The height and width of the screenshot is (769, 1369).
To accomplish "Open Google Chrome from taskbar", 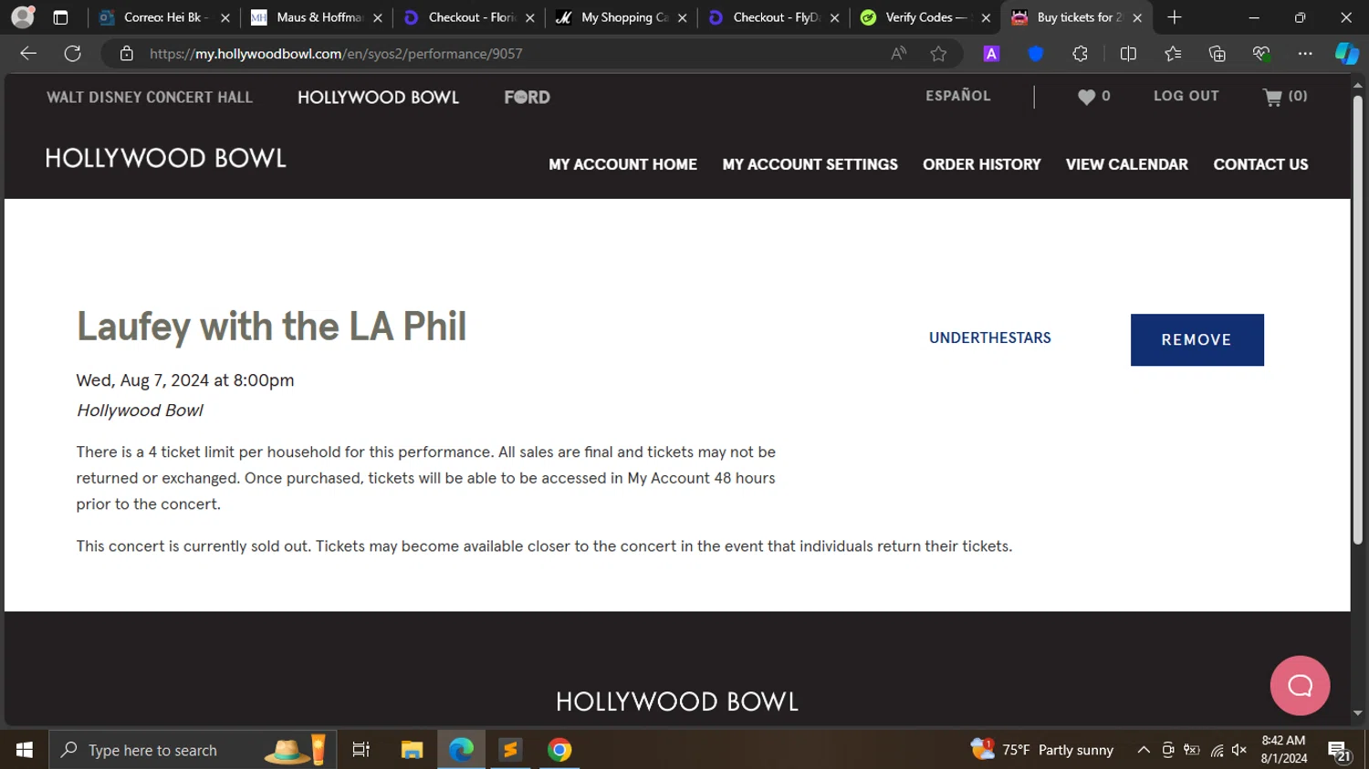I will pyautogui.click(x=559, y=750).
